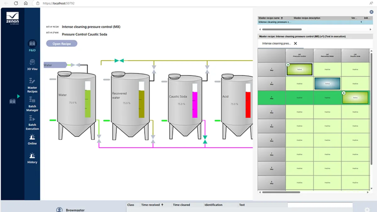Close the Intense cleaning pres... tab
Image resolution: width=377 pixels, height=212 pixels.
tap(295, 44)
